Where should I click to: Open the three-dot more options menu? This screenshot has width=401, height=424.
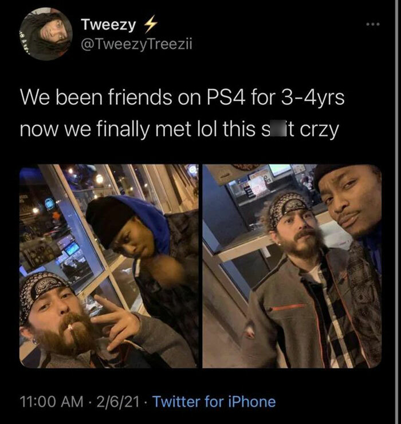tap(373, 24)
